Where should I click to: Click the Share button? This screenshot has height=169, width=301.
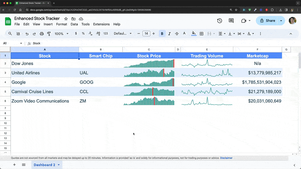pos(267,21)
